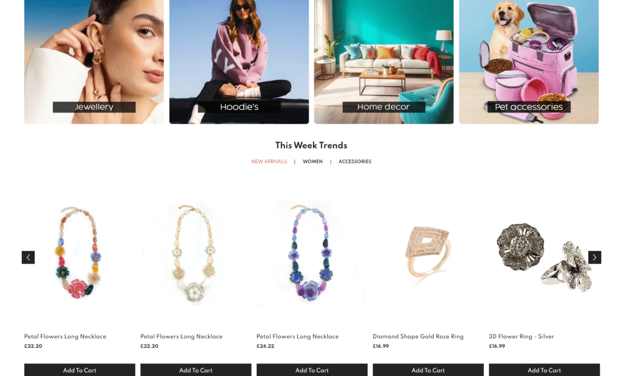
Task: Add Diamond Shape Gold Rose Ring to cart
Action: coord(428,370)
